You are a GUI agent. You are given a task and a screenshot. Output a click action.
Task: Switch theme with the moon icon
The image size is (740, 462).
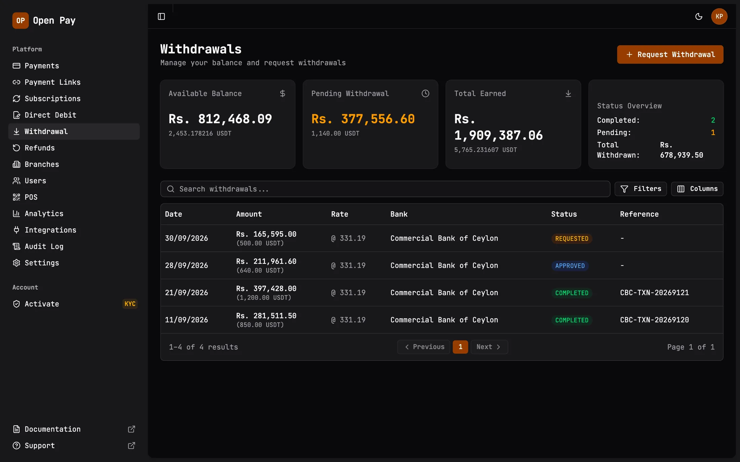699,16
